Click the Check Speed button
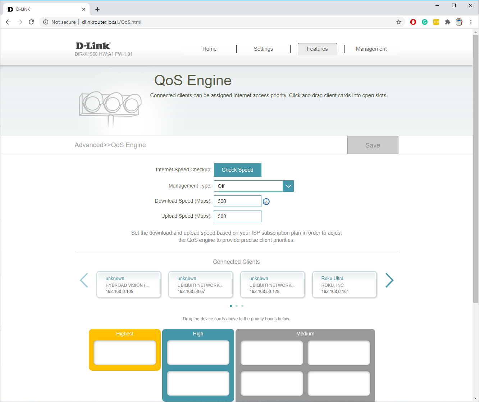 pos(238,170)
